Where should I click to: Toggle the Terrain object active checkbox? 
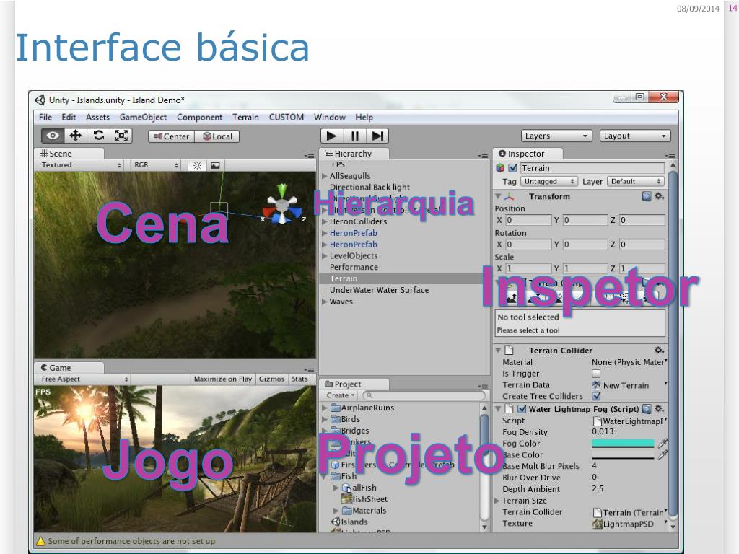[x=513, y=167]
